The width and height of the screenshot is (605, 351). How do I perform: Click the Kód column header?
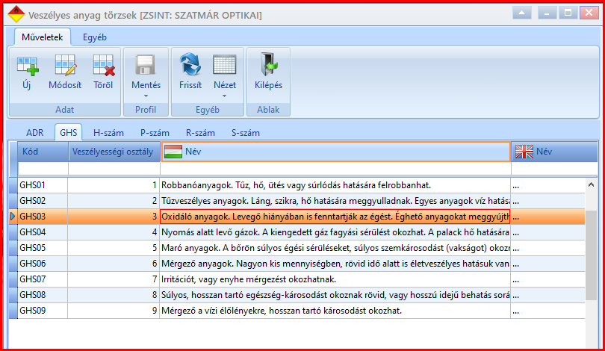tap(43, 152)
